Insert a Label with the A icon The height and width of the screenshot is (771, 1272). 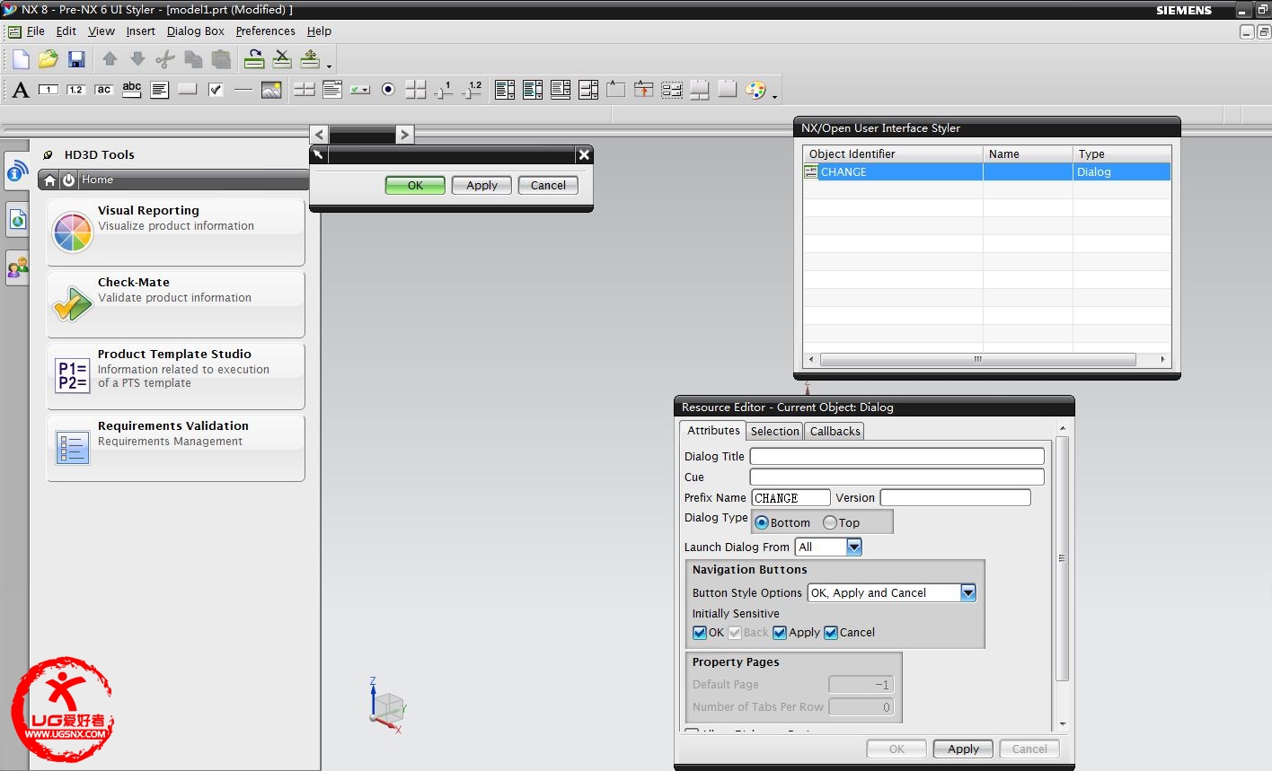(21, 90)
